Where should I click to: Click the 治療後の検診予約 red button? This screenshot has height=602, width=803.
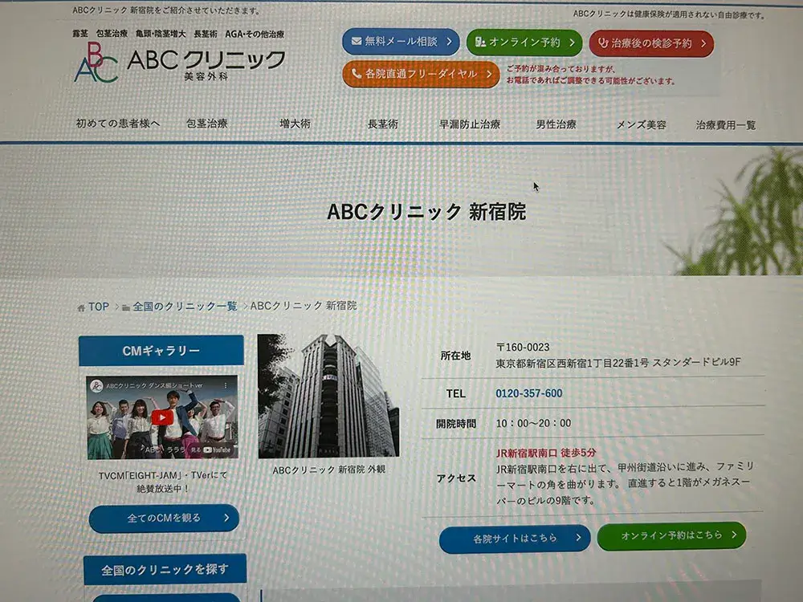click(x=651, y=43)
